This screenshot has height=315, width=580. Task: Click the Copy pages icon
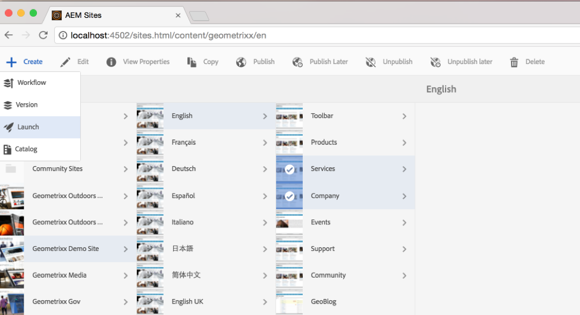coord(192,62)
